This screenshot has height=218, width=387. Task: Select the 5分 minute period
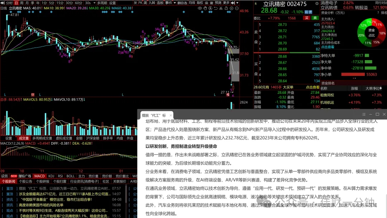click(x=52, y=3)
